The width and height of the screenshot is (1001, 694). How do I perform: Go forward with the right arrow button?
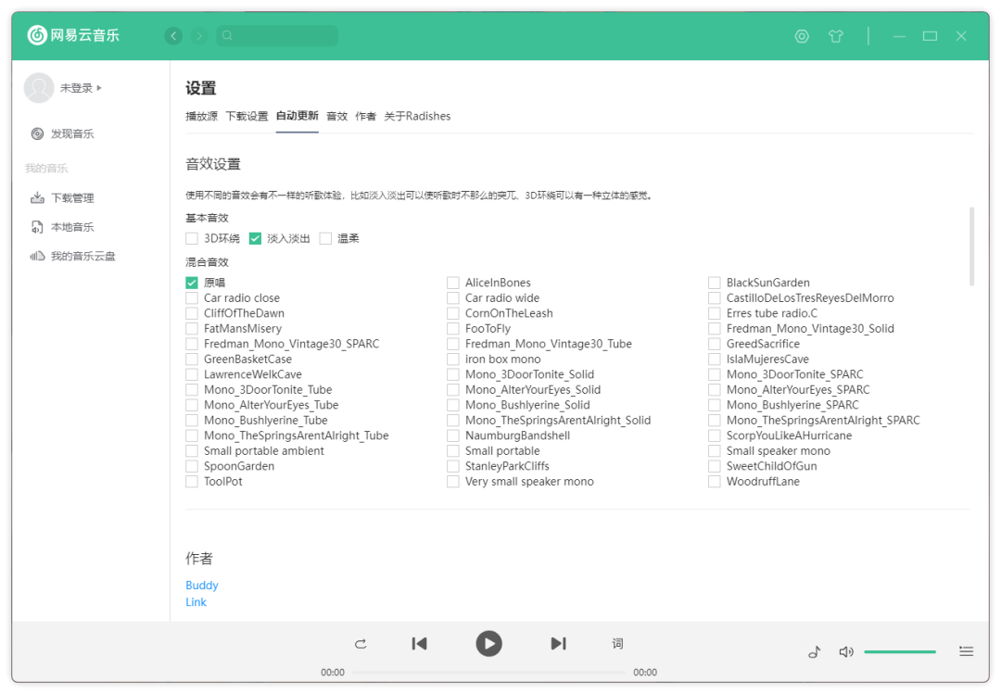point(199,36)
